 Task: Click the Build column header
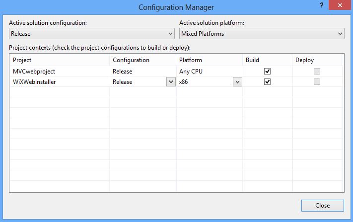point(267,60)
